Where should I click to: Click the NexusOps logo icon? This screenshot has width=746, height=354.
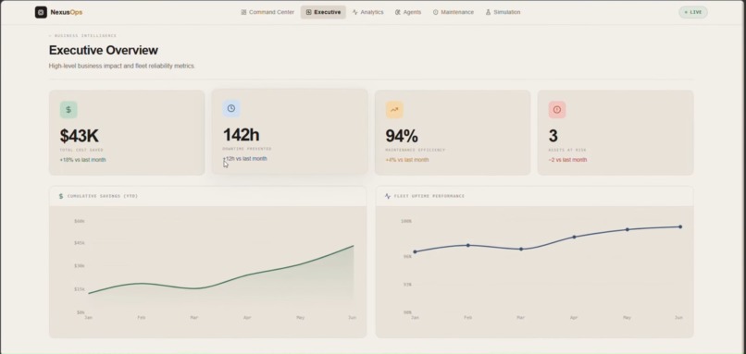pyautogui.click(x=41, y=12)
